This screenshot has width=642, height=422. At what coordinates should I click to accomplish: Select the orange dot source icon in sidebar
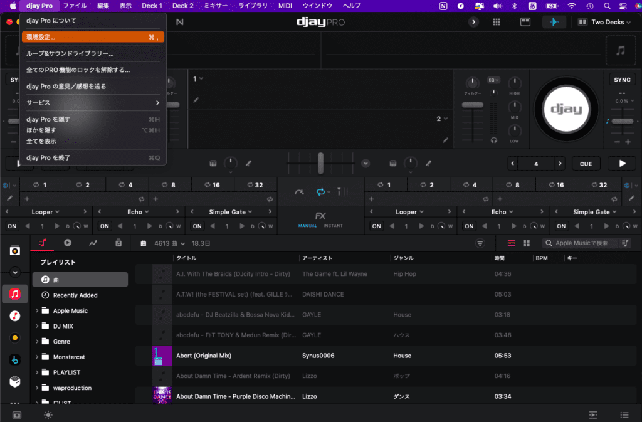click(x=15, y=338)
